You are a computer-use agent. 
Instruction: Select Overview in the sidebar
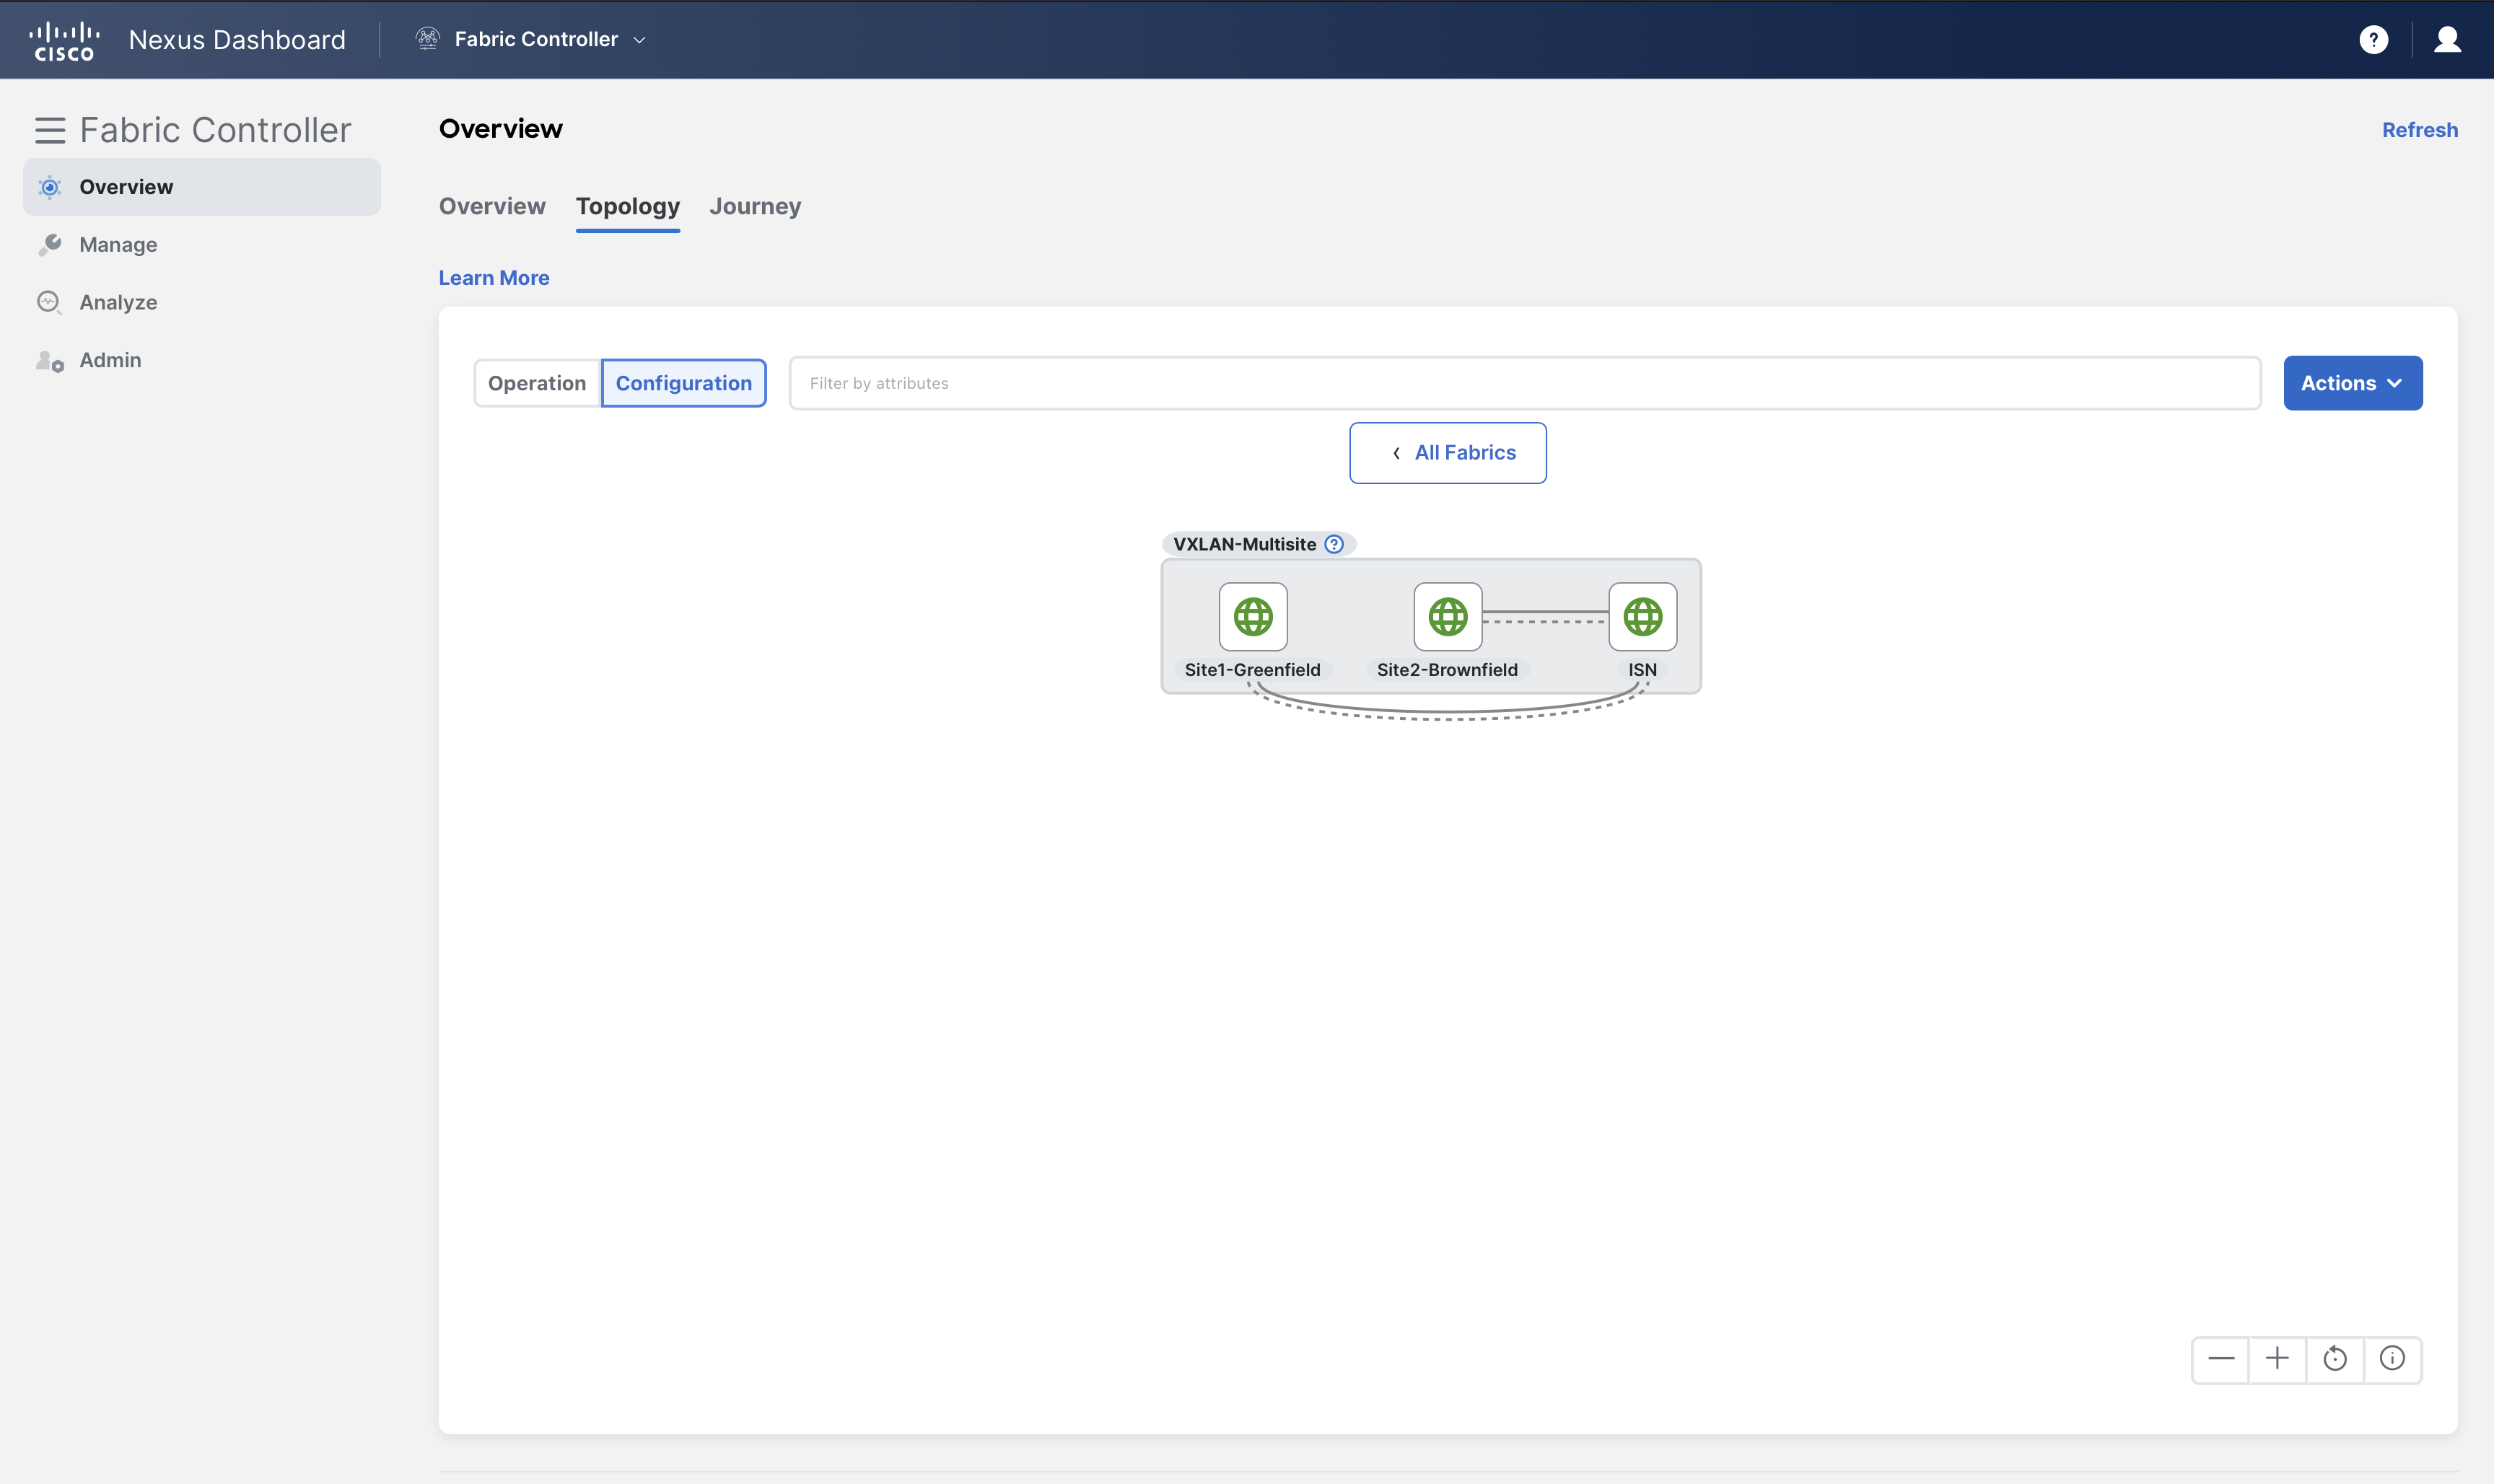(202, 187)
